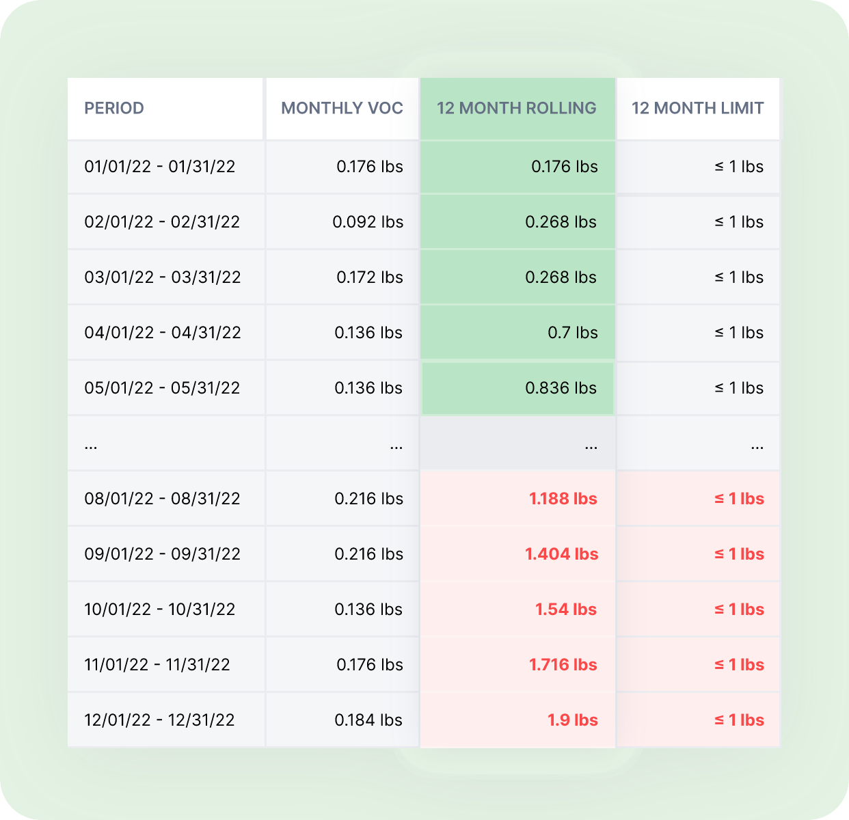Click the 12 MONTH LIMIT column header
The image size is (849, 820).
(x=697, y=108)
